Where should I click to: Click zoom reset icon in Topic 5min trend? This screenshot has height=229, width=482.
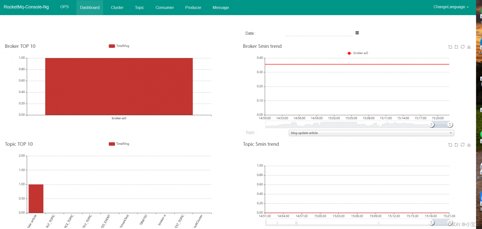coord(456,145)
